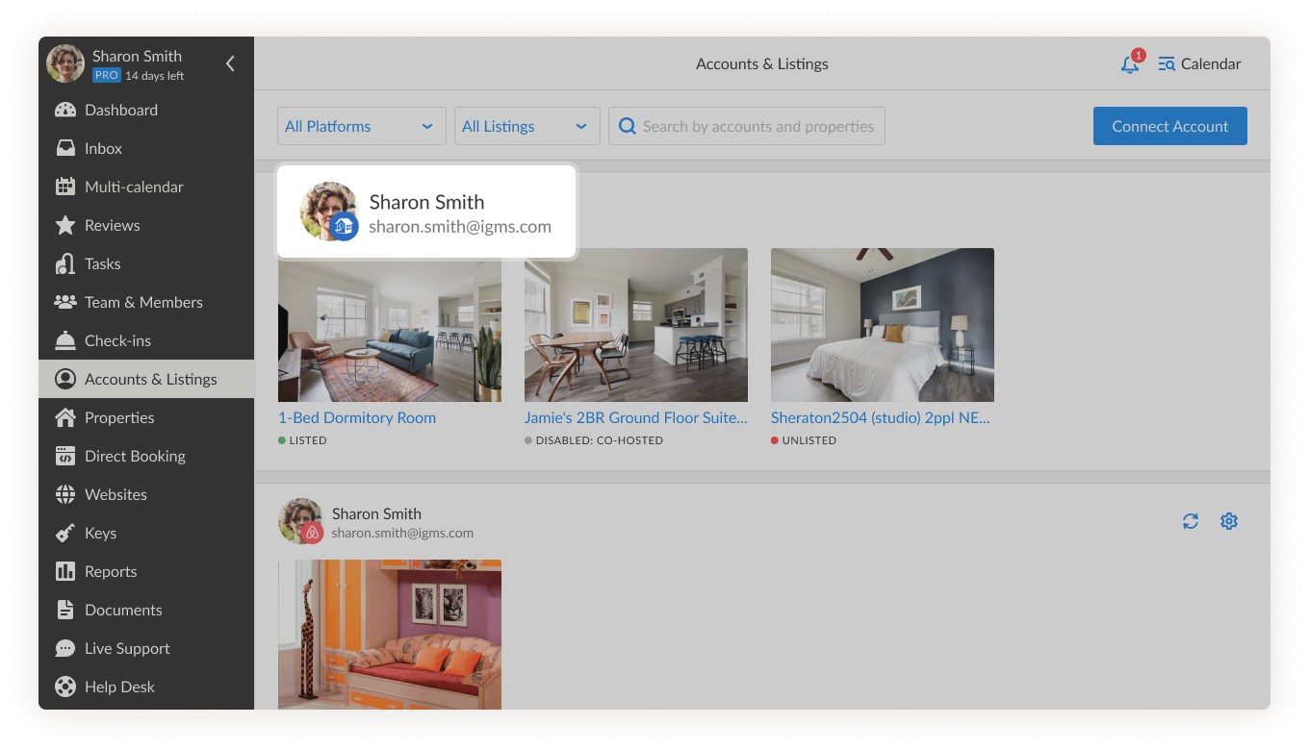This screenshot has width=1309, height=750.
Task: Click the 14 days left text
Action: (x=155, y=76)
